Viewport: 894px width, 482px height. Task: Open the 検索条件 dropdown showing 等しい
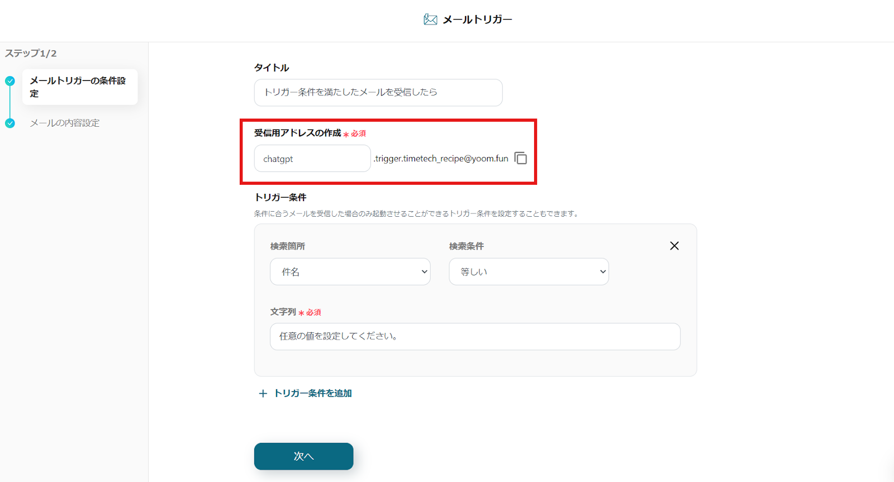[x=529, y=271]
